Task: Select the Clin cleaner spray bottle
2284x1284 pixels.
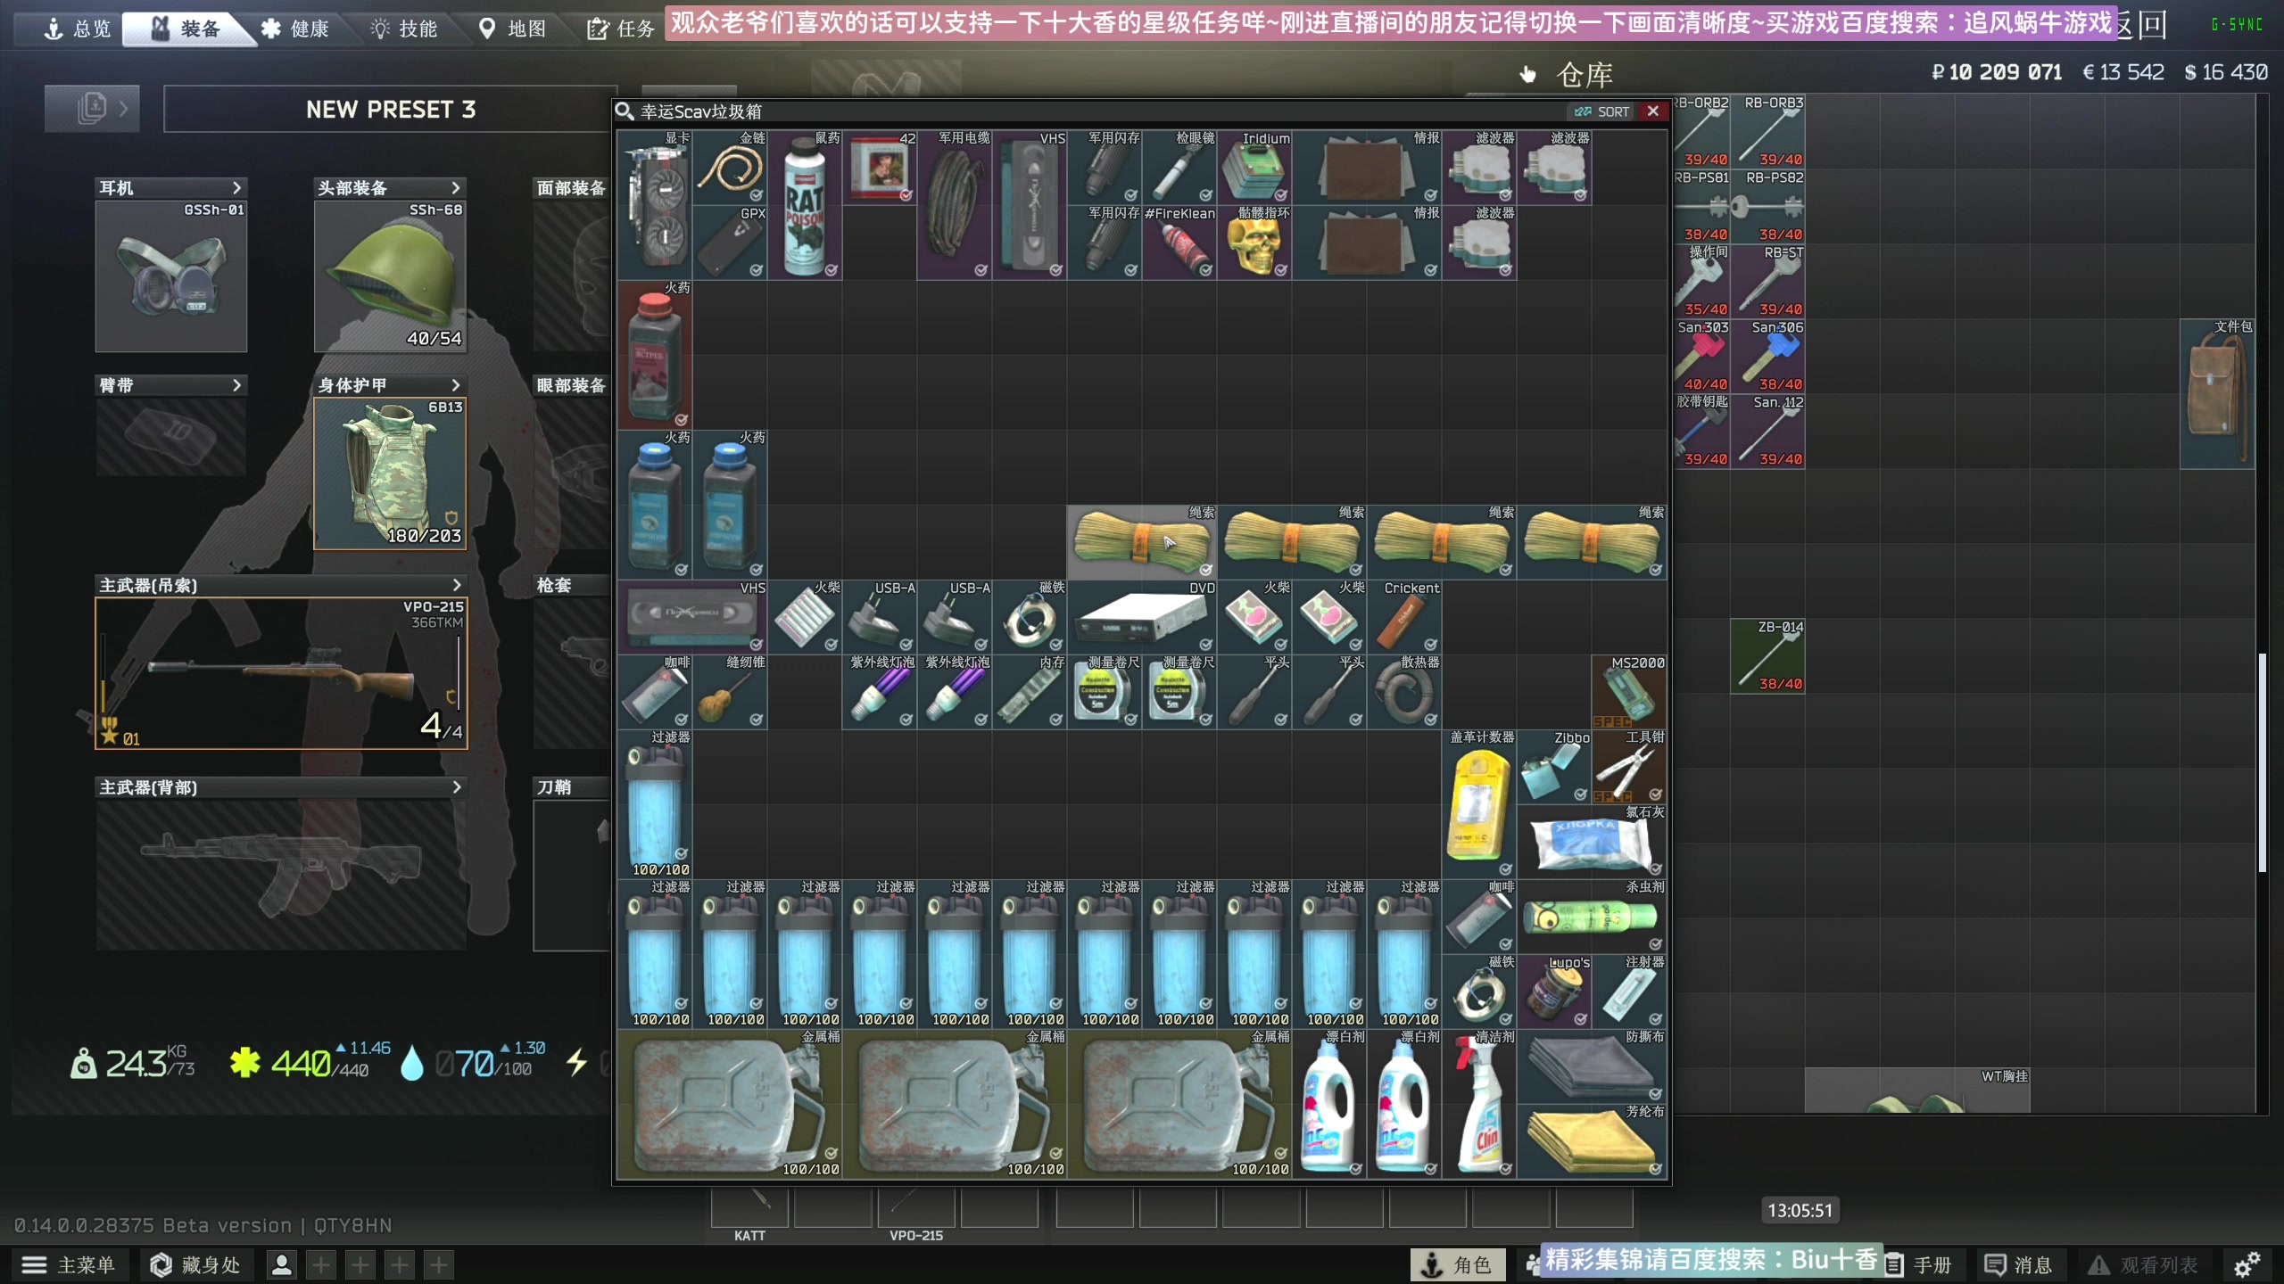Action: (1478, 1107)
